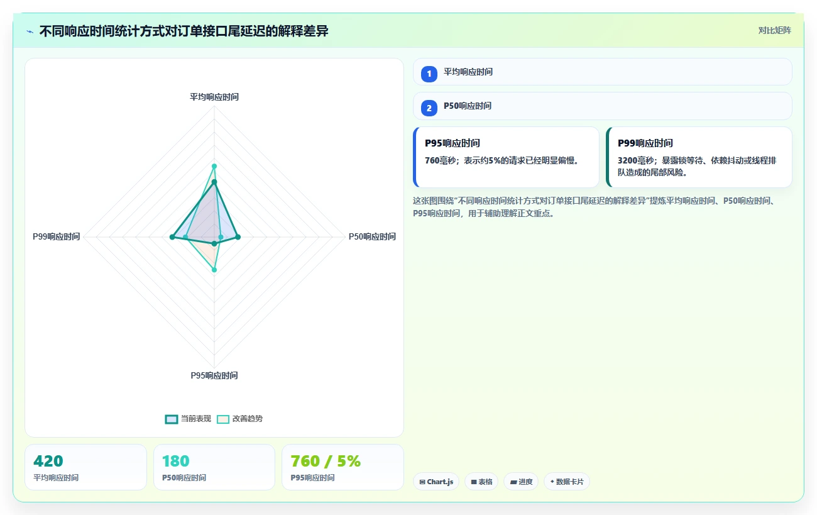The width and height of the screenshot is (817, 515).
Task: Toggle 改善趋势 legend series
Action: coord(239,419)
